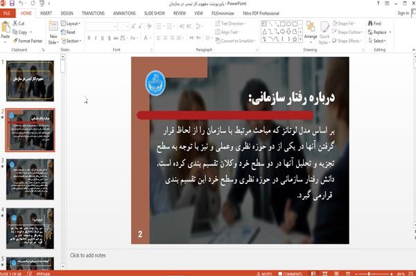Open the Align Text dropdown
The image size is (416, 276).
point(227,32)
